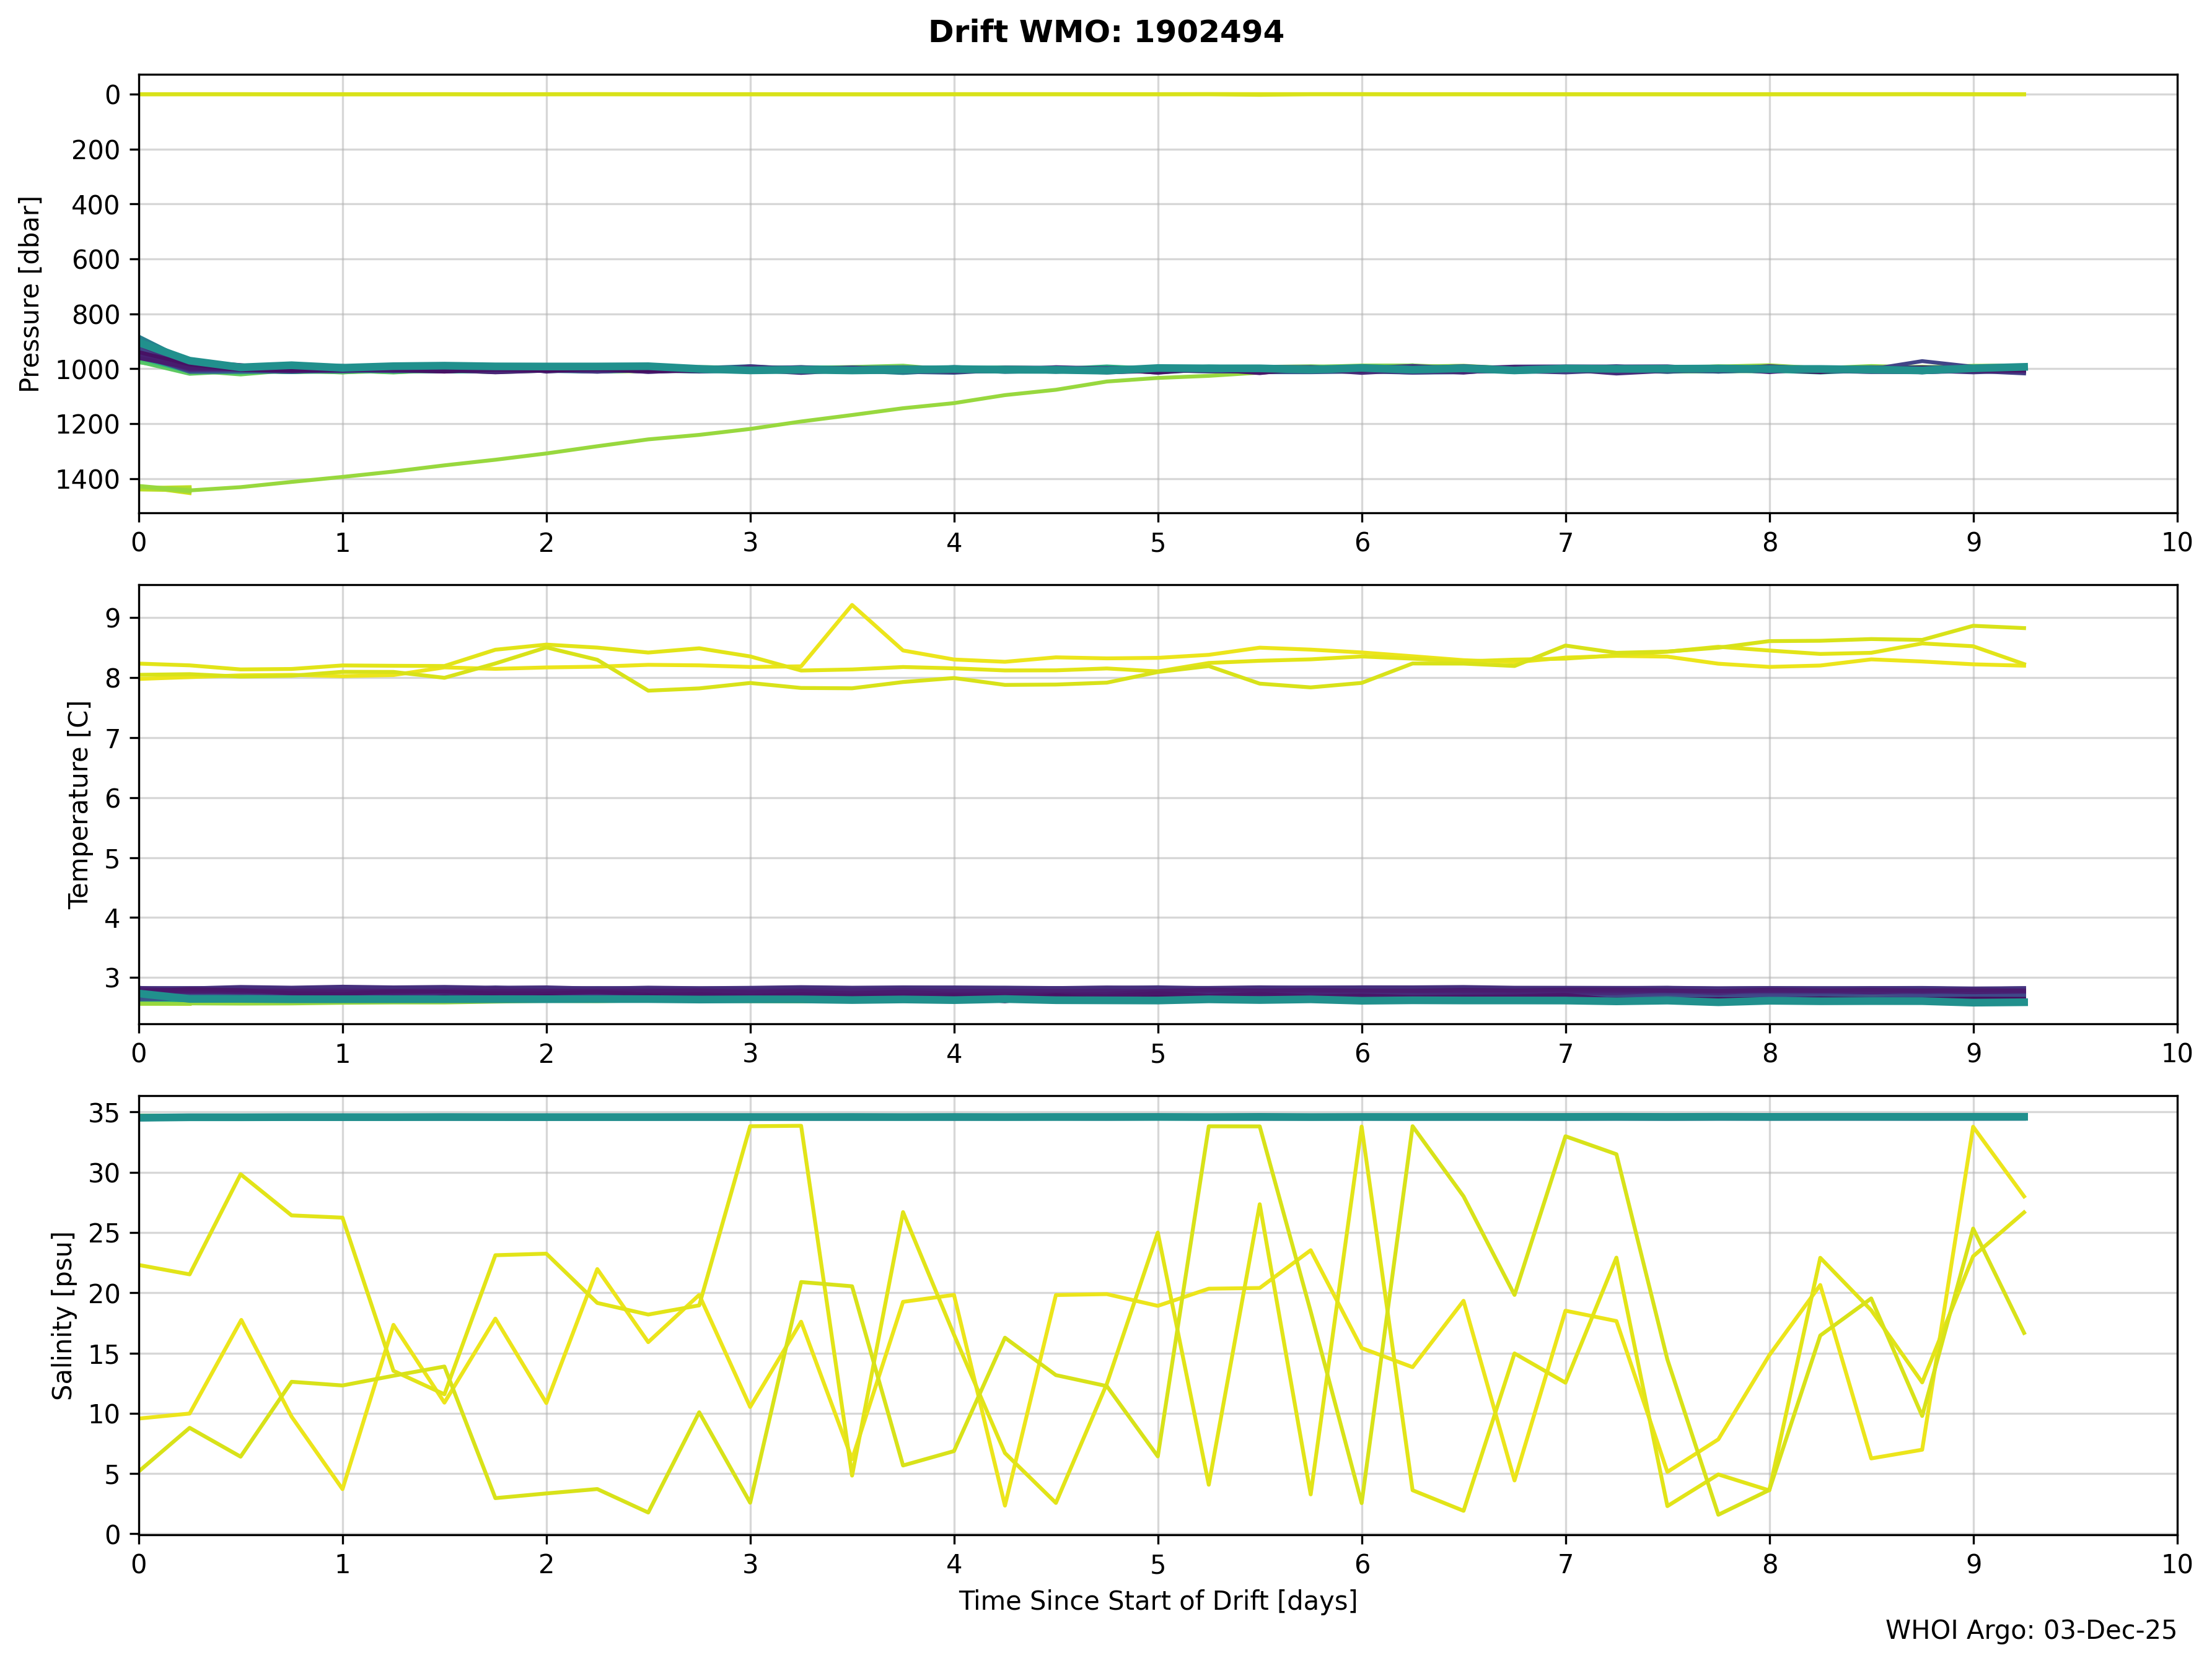Screen dimensions: 2212x1663
Task: Click the 'WHOI Argo: 03-Dec-25' footer text
Action: pos(2030,1630)
